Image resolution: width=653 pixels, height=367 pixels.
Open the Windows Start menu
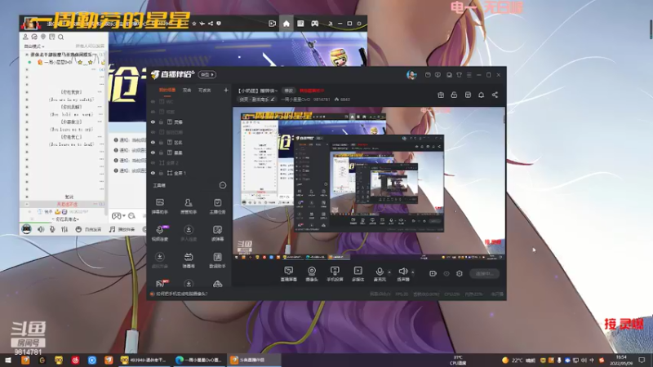click(x=8, y=360)
